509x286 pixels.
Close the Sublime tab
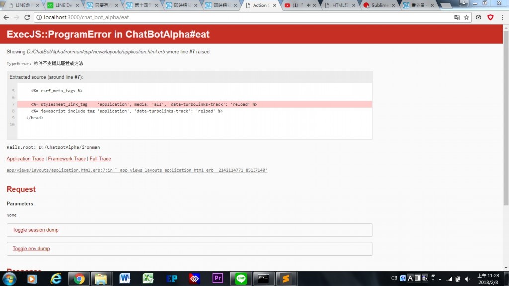393,5
